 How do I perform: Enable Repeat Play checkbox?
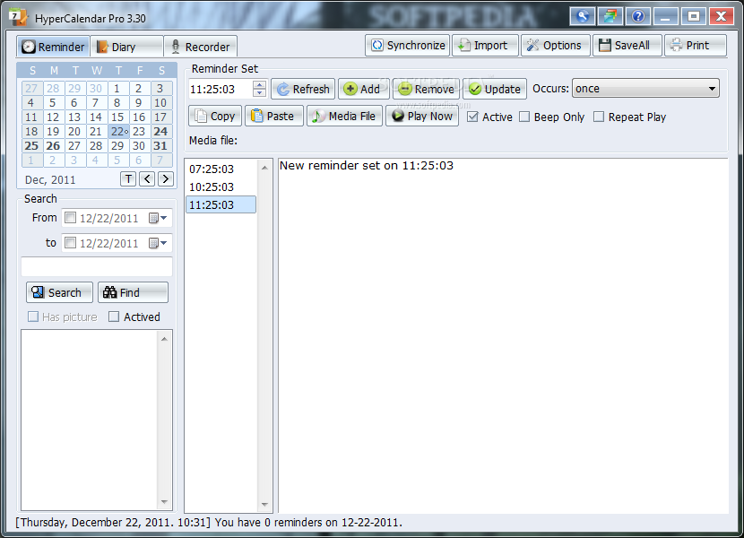599,117
